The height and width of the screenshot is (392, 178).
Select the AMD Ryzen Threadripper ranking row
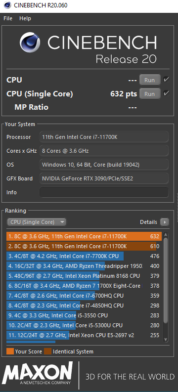pyautogui.click(x=84, y=266)
